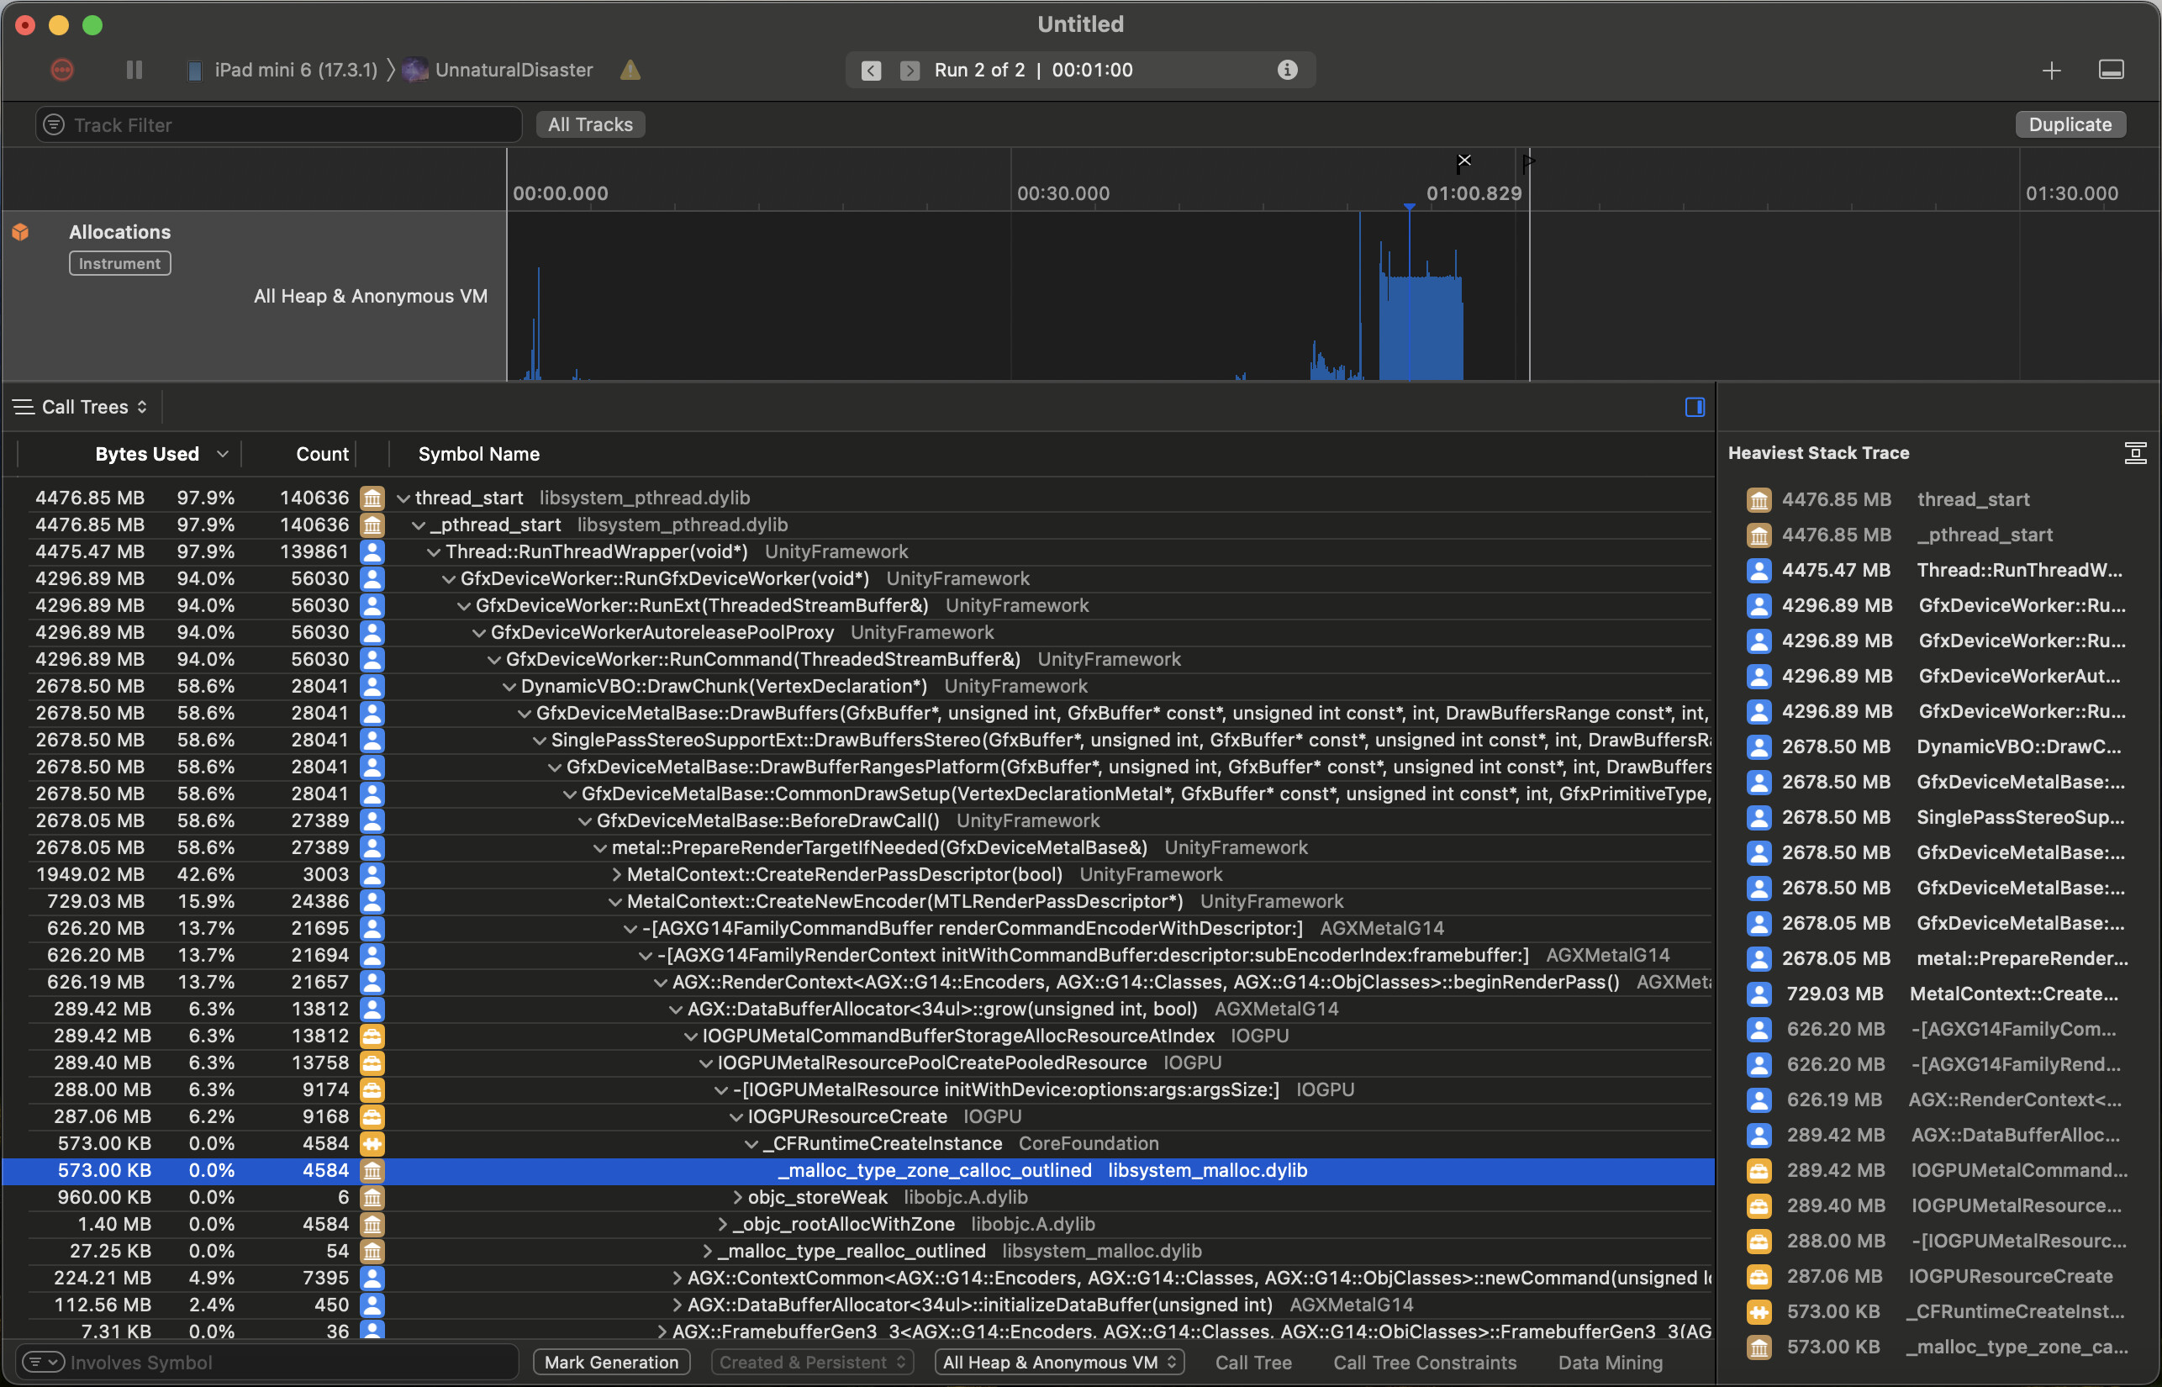Click the previous run navigation arrow
Screen dimensions: 2162x1387
[x=870, y=69]
